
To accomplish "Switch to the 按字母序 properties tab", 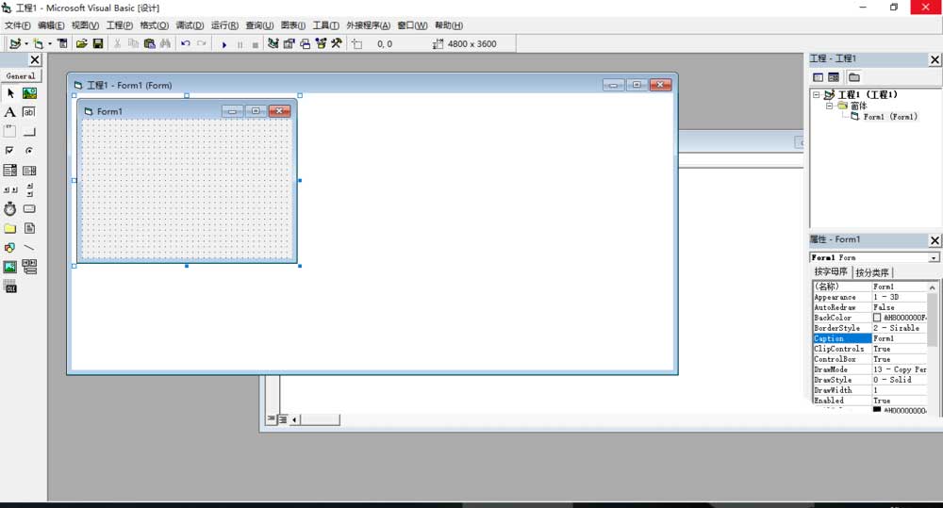I will 831,271.
